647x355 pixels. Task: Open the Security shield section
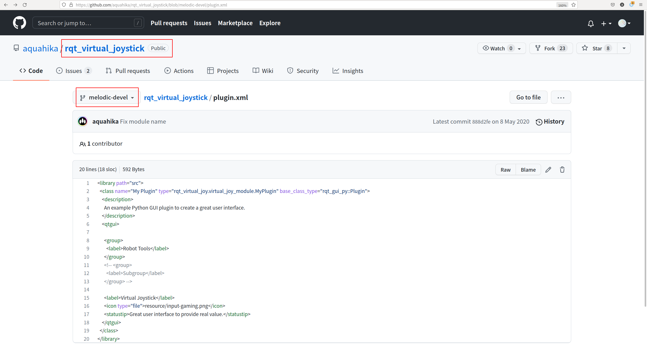coord(303,71)
